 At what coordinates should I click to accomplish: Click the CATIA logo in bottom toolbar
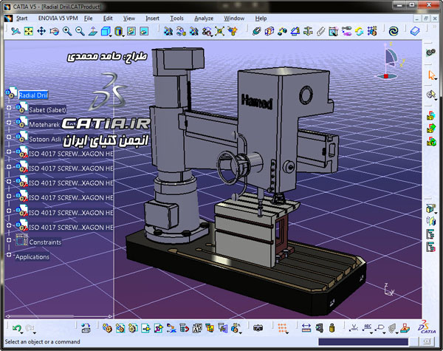tap(427, 327)
